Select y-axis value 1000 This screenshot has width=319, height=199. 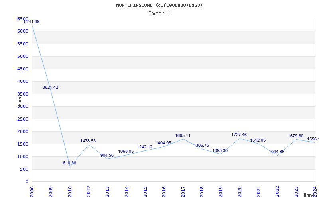pyautogui.click(x=23, y=156)
